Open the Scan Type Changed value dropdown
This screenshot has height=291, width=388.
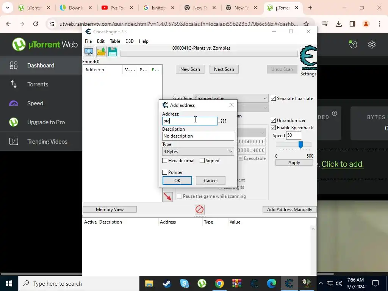(x=230, y=98)
